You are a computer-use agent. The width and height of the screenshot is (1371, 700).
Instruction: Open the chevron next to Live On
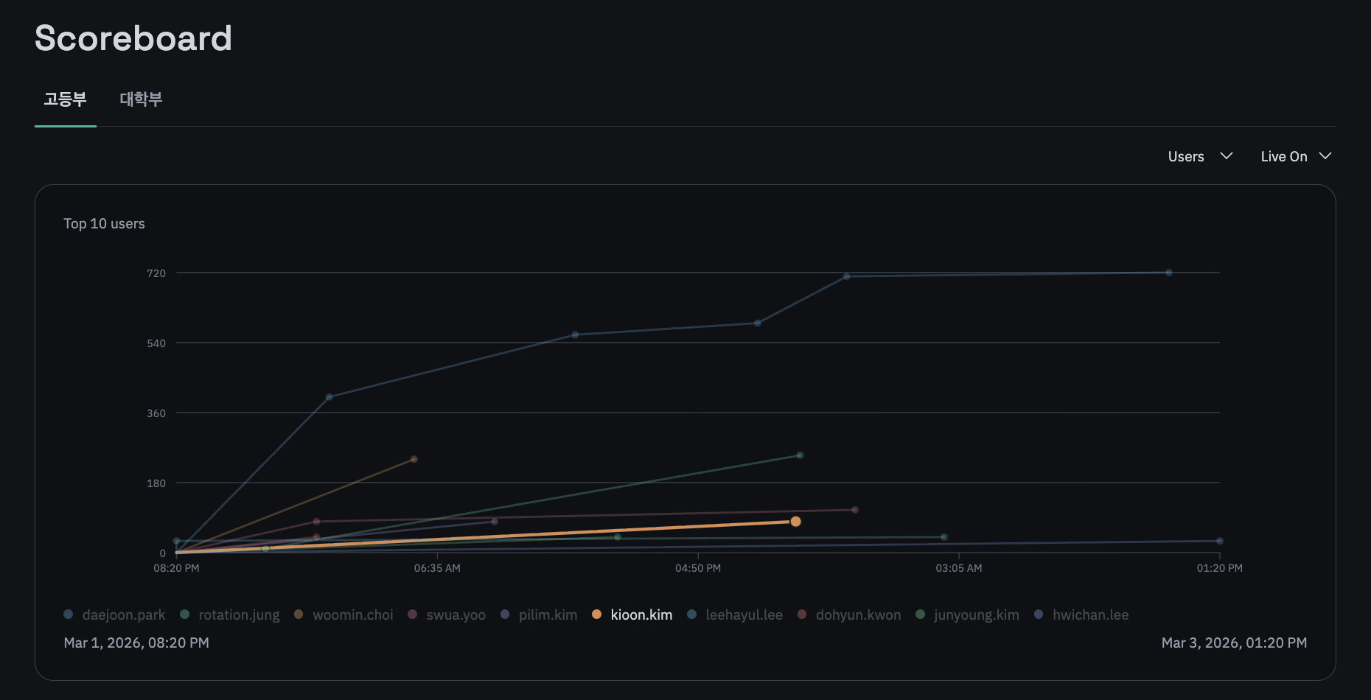point(1325,156)
